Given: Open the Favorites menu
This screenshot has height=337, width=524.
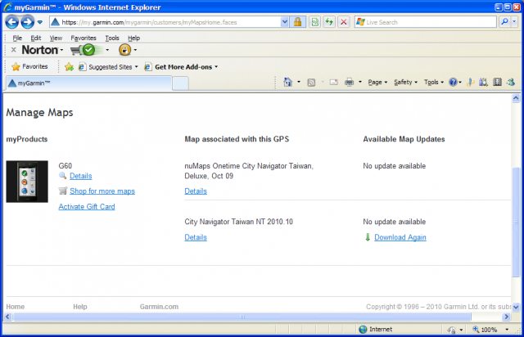Looking at the screenshot, I should pyautogui.click(x=84, y=38).
